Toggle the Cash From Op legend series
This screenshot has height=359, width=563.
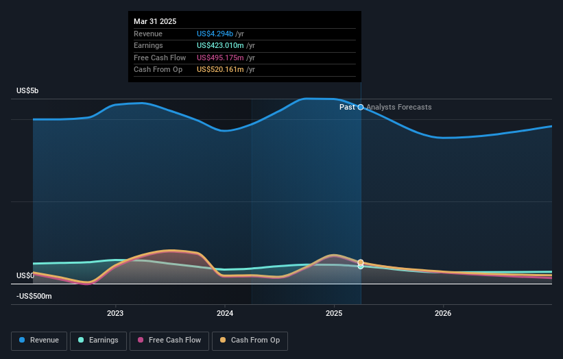click(x=250, y=341)
